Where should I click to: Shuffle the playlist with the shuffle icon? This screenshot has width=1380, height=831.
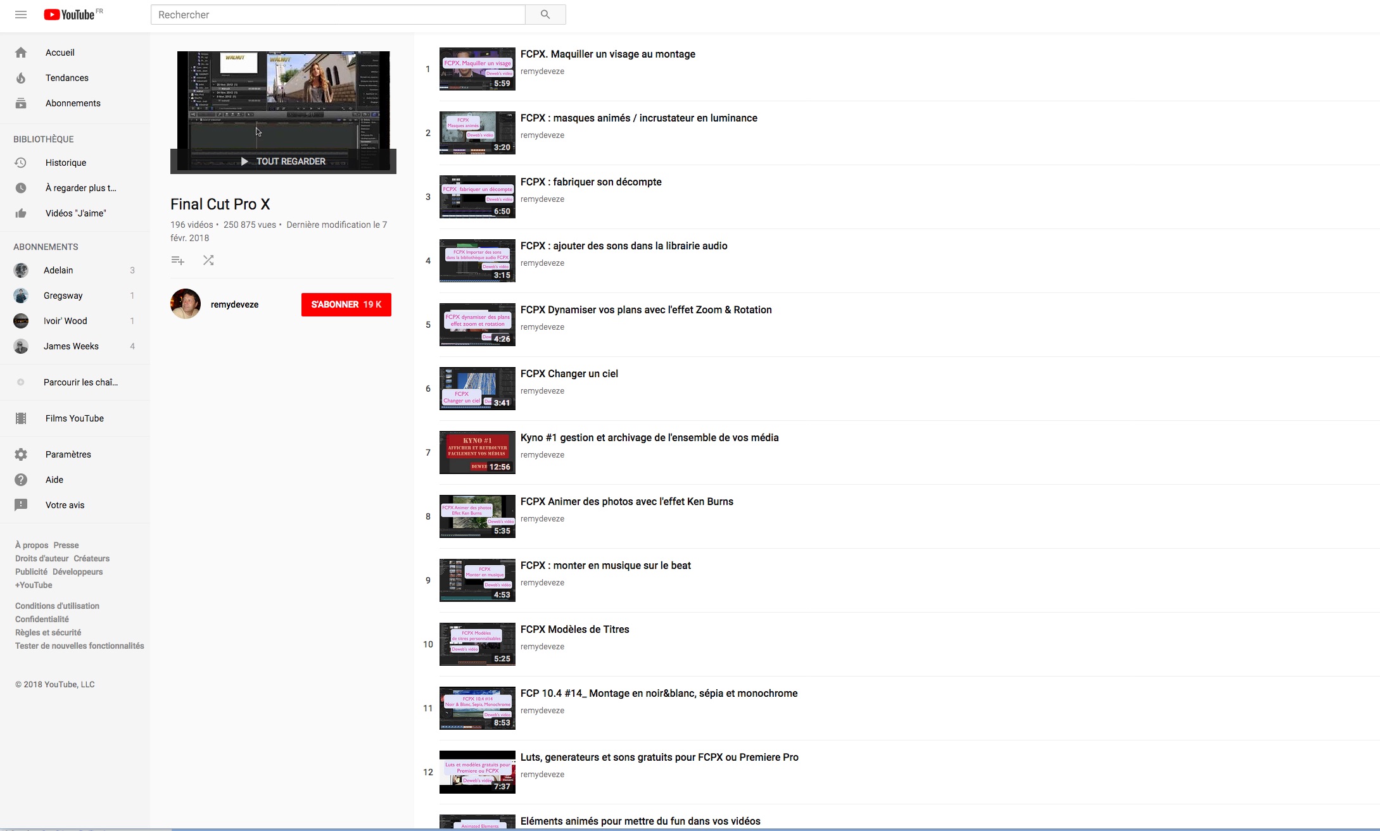tap(208, 260)
